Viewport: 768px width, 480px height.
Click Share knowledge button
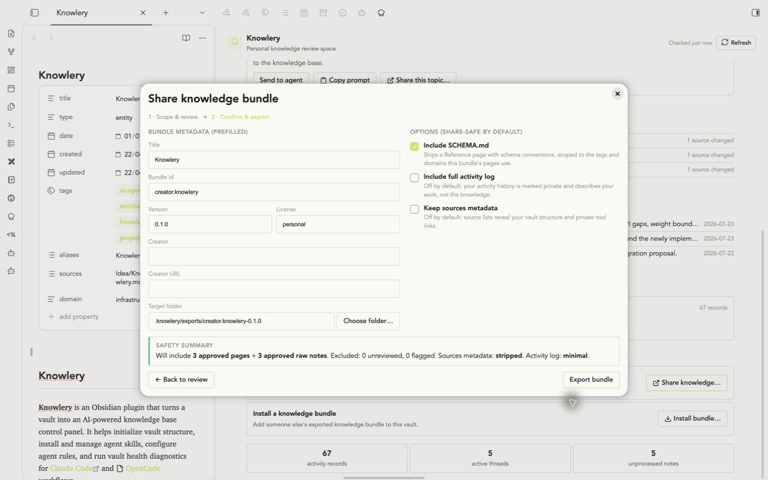687,382
